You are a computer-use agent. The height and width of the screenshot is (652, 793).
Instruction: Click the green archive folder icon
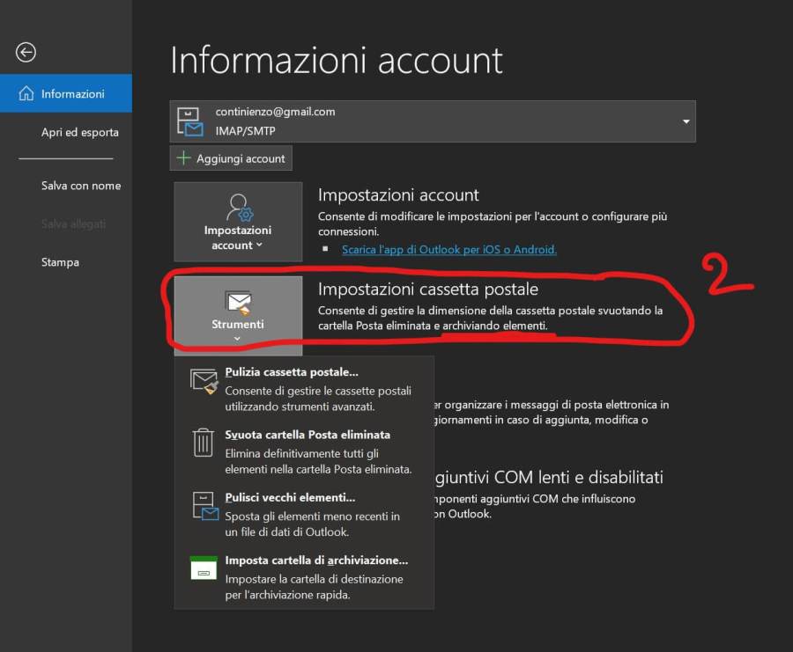click(x=204, y=568)
